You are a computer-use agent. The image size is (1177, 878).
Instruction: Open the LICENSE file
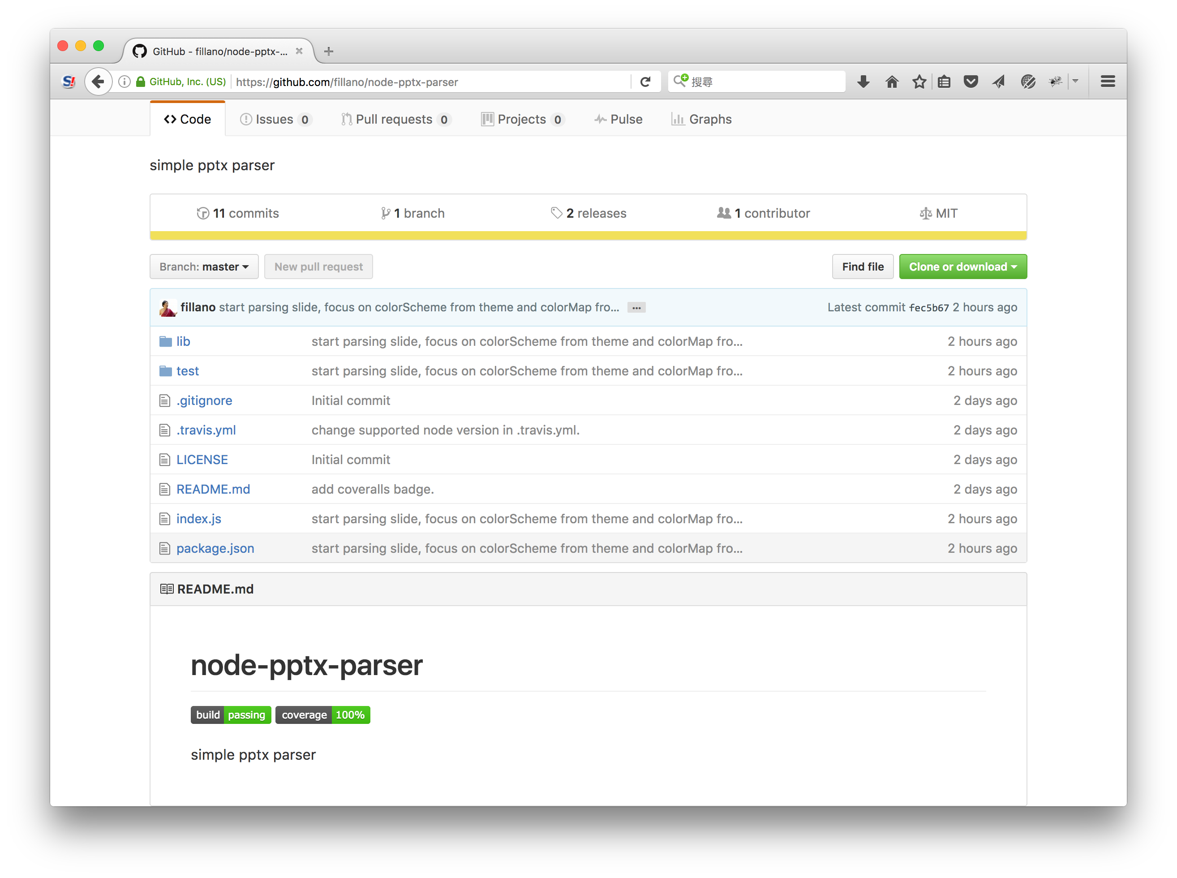pyautogui.click(x=202, y=459)
